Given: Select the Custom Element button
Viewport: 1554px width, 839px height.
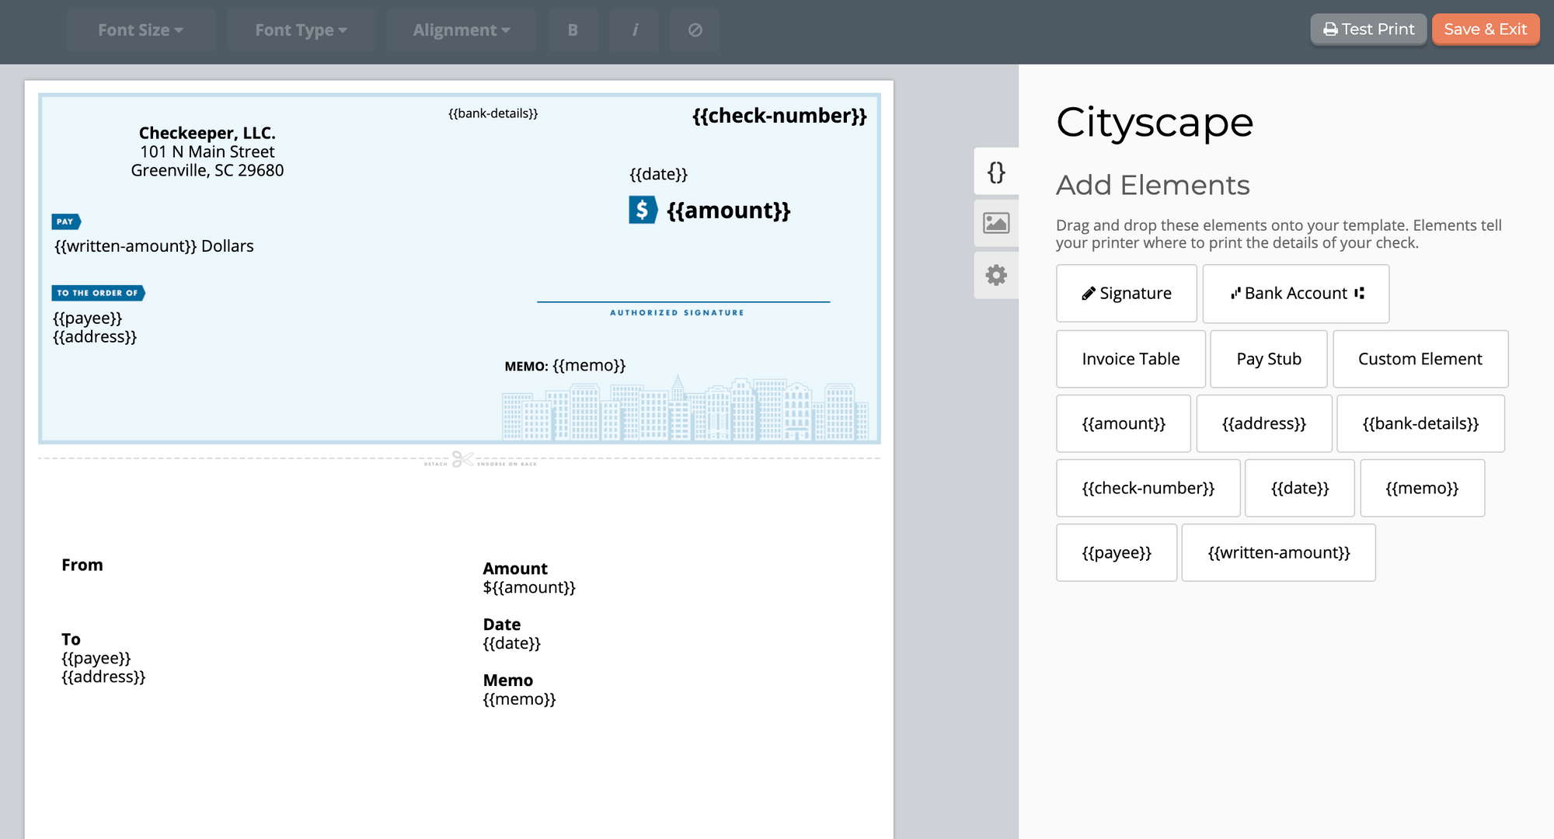Looking at the screenshot, I should [1420, 359].
